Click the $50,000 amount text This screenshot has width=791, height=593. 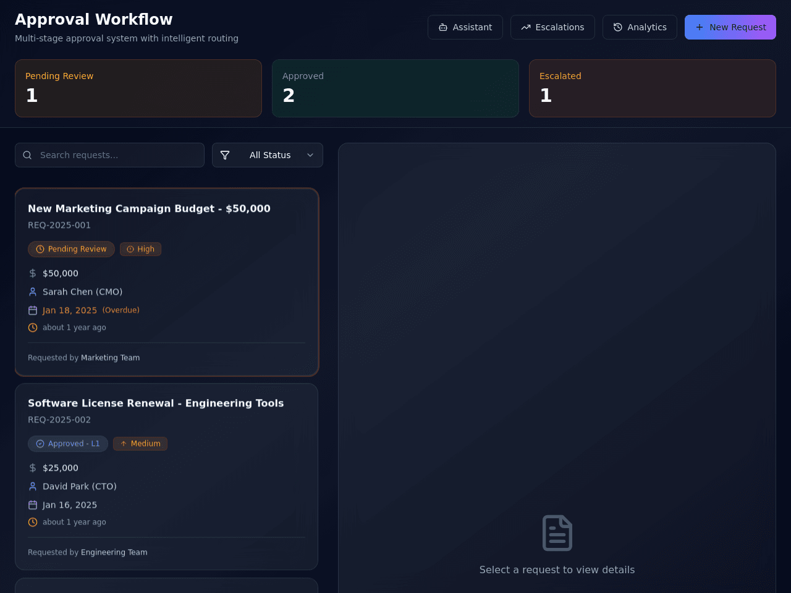pos(61,273)
